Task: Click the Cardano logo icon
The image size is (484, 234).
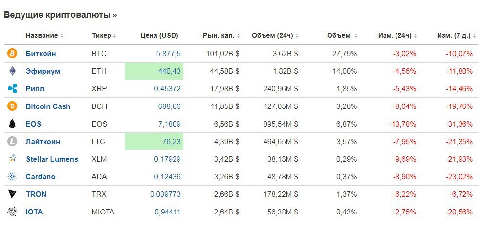Action: pos(12,177)
